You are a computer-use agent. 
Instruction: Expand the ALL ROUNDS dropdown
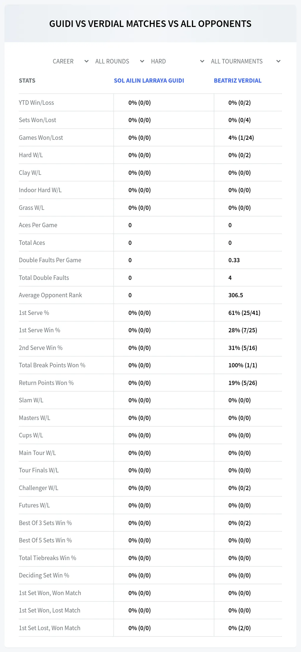tap(120, 61)
